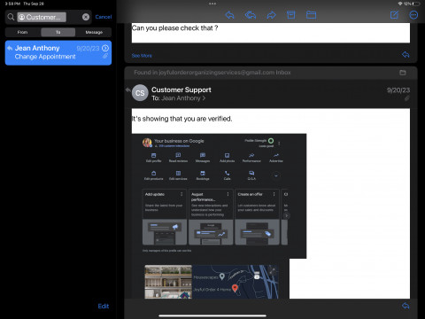Open the Google business profile screenshot image
The image size is (425, 319).
click(x=219, y=196)
